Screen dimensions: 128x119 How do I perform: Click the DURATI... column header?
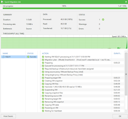[117, 53]
